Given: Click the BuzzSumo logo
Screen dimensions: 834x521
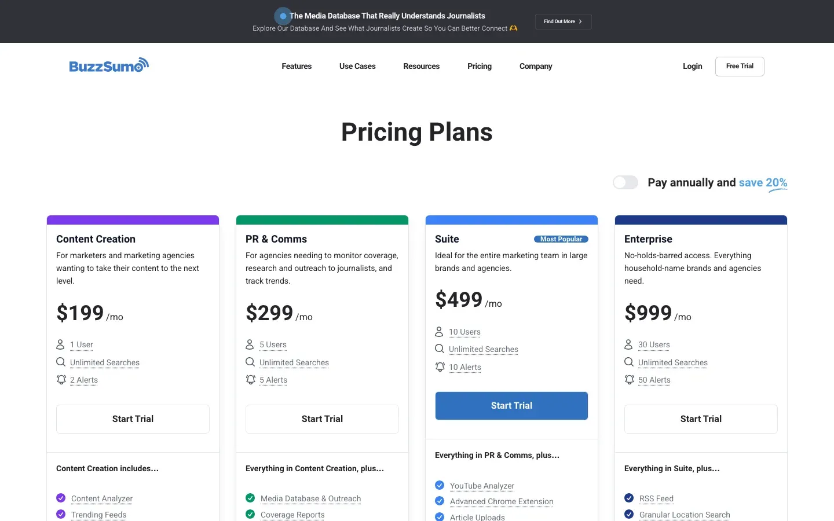Looking at the screenshot, I should pyautogui.click(x=109, y=65).
